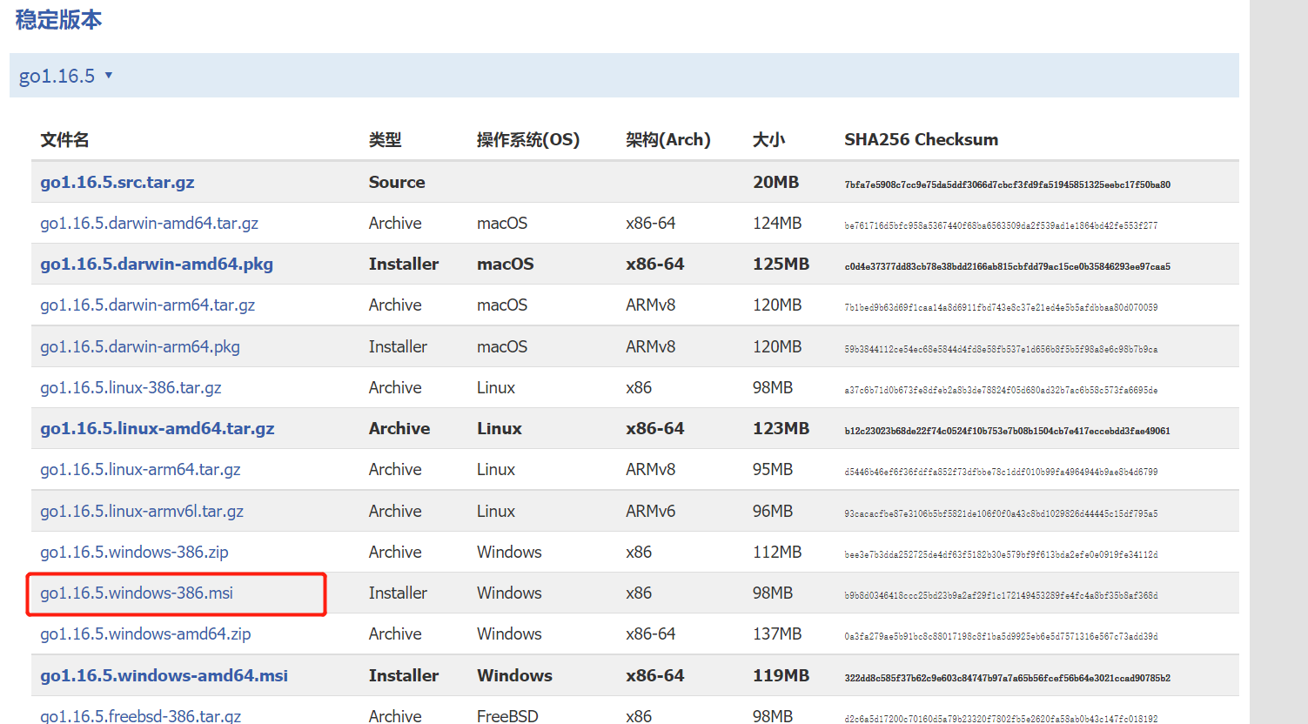Download the highlighted go1.16.5.windows-386.msi installer

click(137, 593)
